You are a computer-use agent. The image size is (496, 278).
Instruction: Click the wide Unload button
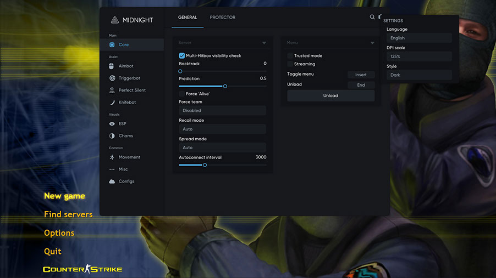coord(330,96)
